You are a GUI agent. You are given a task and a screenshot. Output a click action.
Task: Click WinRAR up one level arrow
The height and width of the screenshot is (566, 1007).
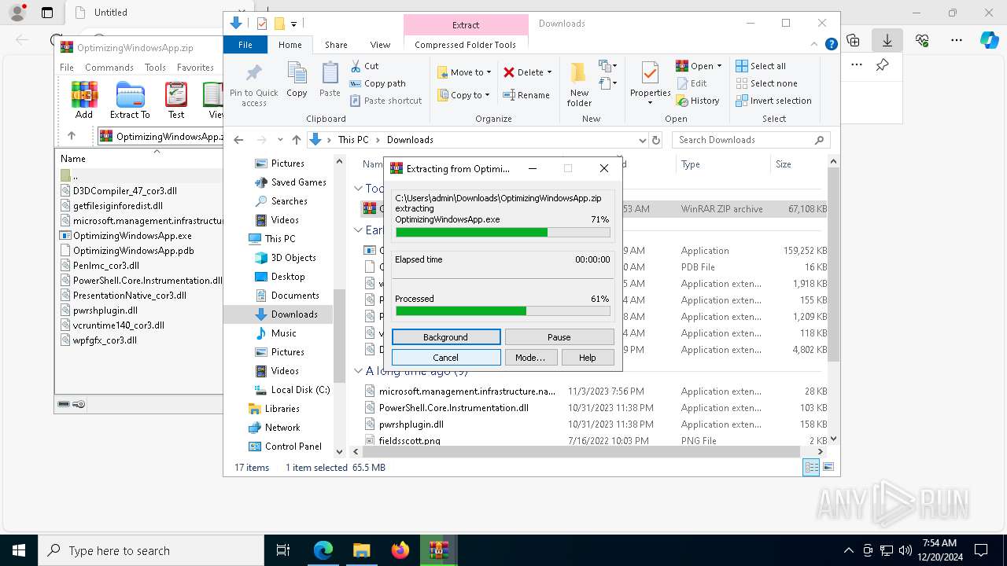point(72,136)
